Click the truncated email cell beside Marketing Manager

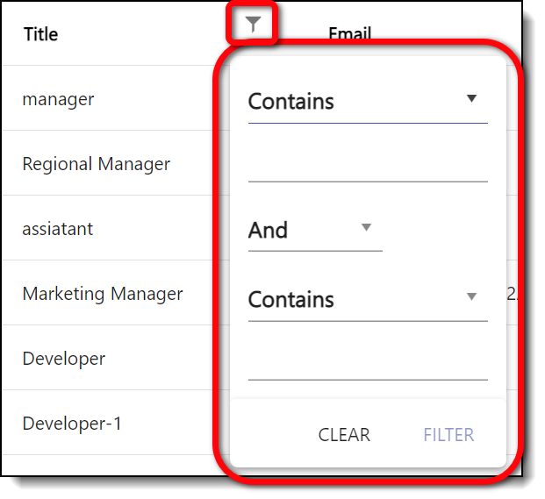pyautogui.click(x=513, y=294)
